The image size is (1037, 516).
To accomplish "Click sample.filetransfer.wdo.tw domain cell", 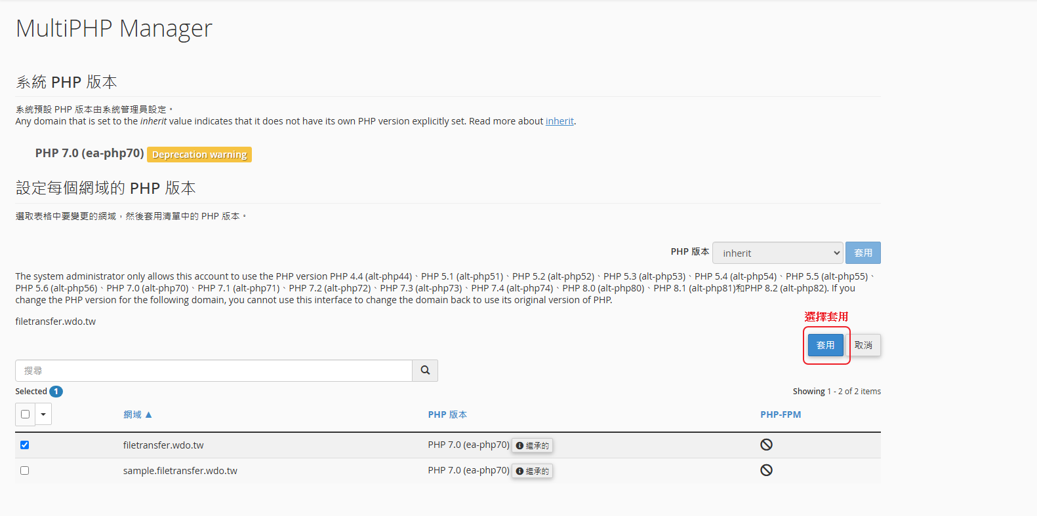I will coord(180,471).
